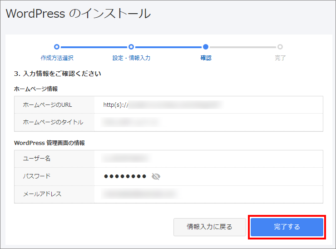Click the 作成方法選択 step circle
Viewport: 336px width, 249px height.
click(x=57, y=46)
